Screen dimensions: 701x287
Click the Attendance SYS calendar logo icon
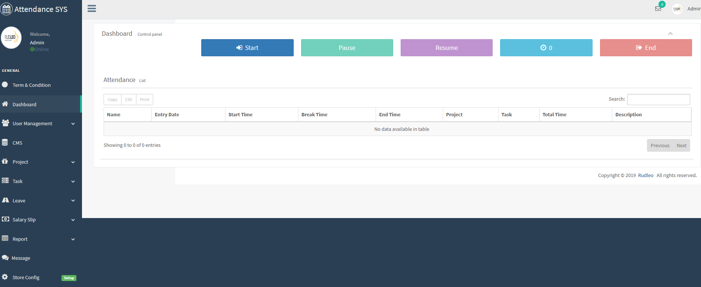pyautogui.click(x=6, y=9)
